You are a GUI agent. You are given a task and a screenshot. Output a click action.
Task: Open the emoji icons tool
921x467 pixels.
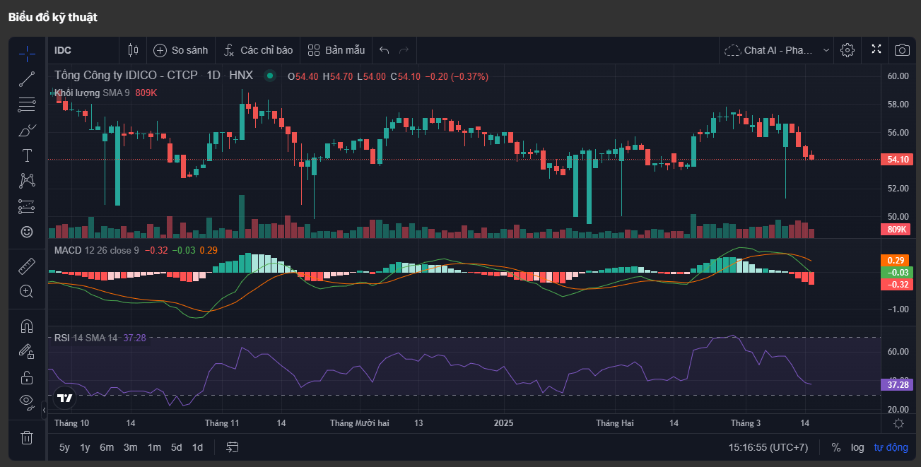pyautogui.click(x=27, y=232)
